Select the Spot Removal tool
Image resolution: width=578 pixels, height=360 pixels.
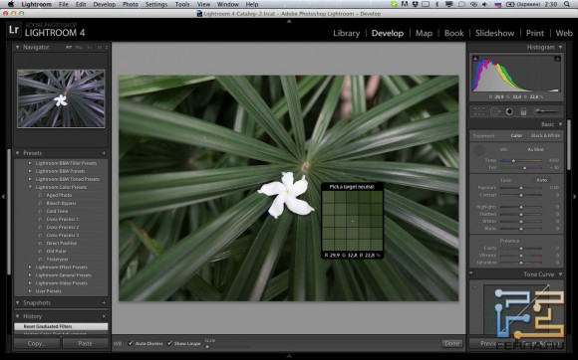click(494, 111)
